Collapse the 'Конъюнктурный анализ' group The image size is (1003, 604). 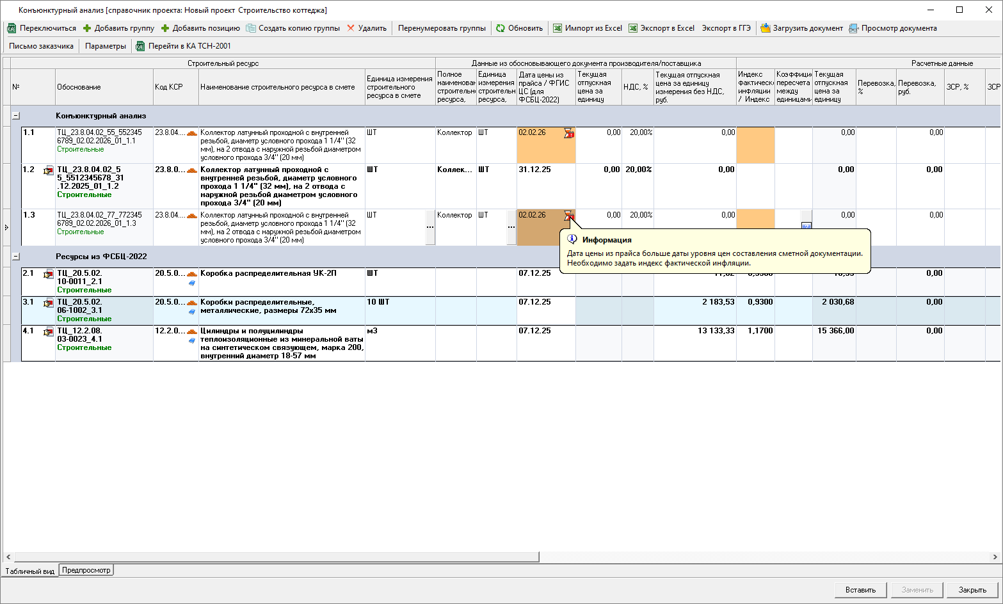(16, 116)
